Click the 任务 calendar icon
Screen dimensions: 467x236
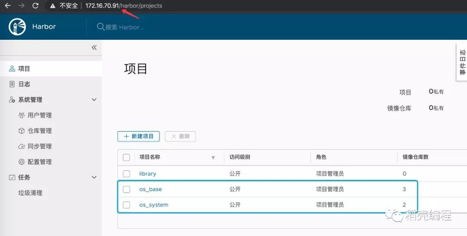[x=12, y=177]
